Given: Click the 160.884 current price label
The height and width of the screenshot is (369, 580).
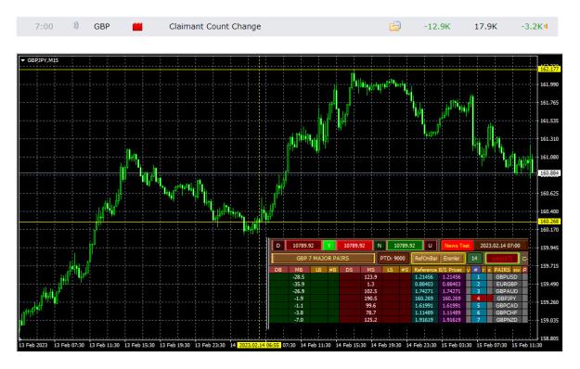Looking at the screenshot, I should point(549,172).
